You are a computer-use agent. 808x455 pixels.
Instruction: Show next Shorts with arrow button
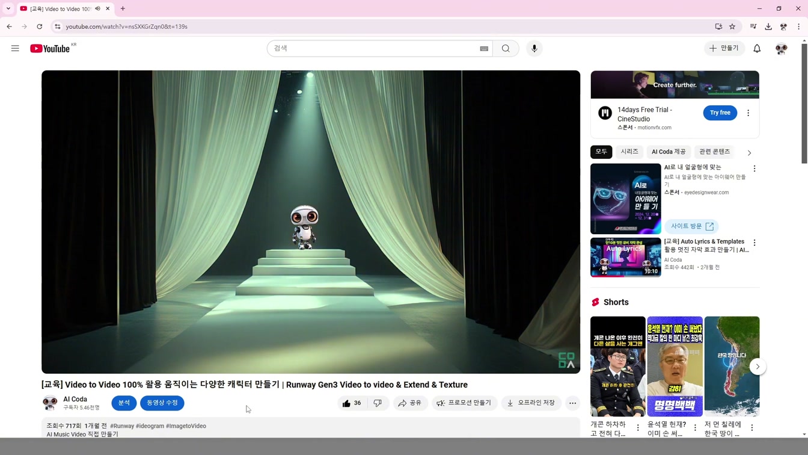(757, 367)
